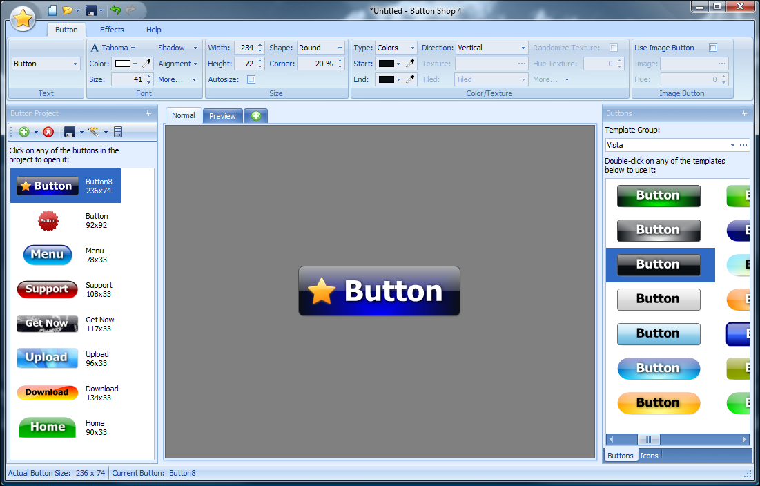Viewport: 760px width, 486px height.
Task: Pin the Buttons panel with the pushpin icon
Action: point(743,113)
